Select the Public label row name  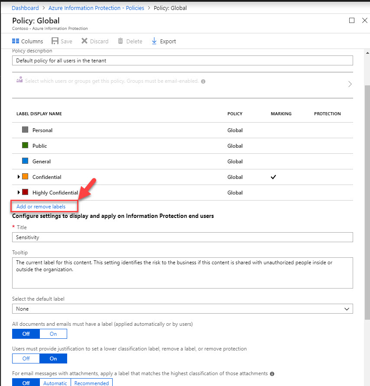tap(39, 146)
